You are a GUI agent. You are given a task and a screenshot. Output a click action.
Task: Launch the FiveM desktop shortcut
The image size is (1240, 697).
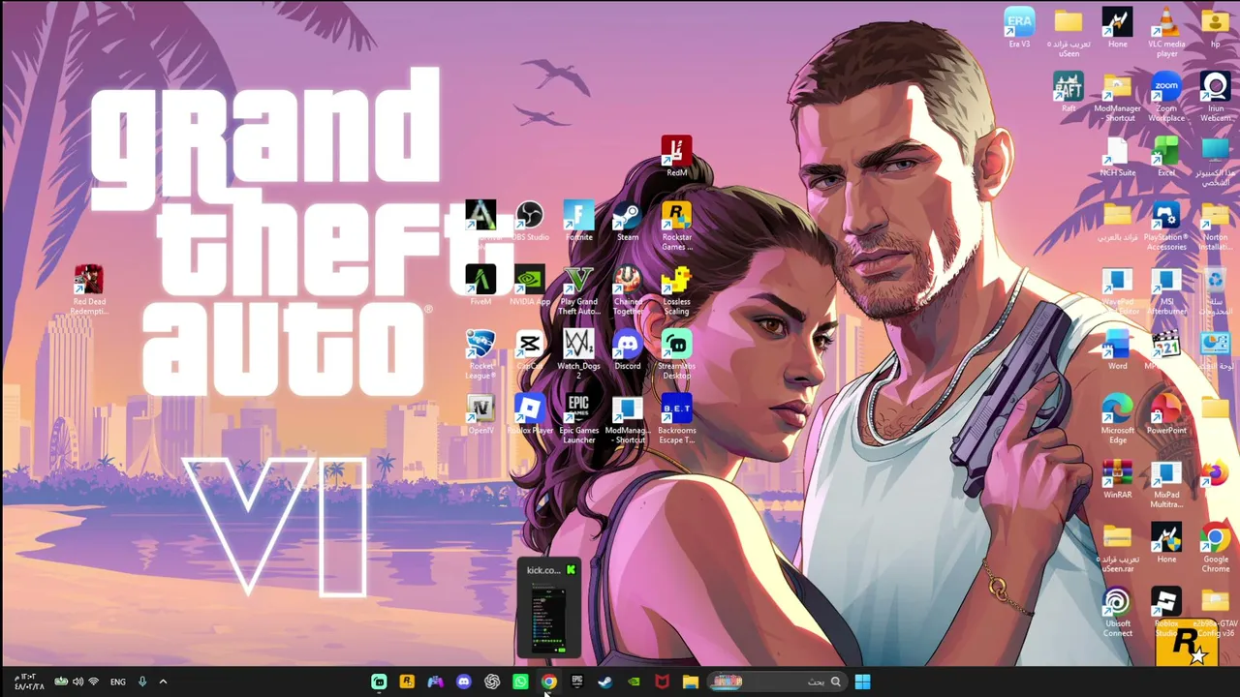click(480, 286)
